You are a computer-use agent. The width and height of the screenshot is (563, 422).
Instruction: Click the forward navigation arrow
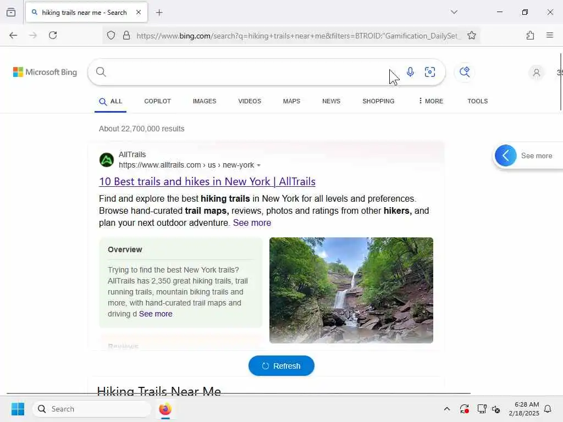click(x=33, y=35)
